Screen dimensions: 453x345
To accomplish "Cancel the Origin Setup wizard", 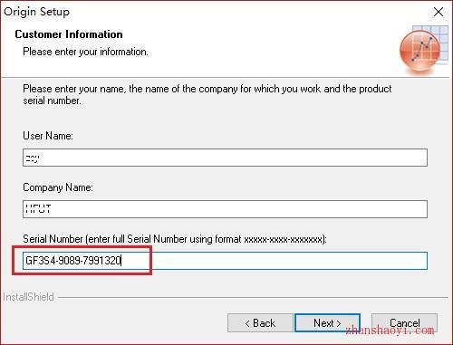I will pyautogui.click(x=404, y=323).
